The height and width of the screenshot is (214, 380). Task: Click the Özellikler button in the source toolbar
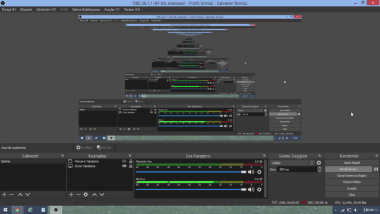(x=84, y=147)
